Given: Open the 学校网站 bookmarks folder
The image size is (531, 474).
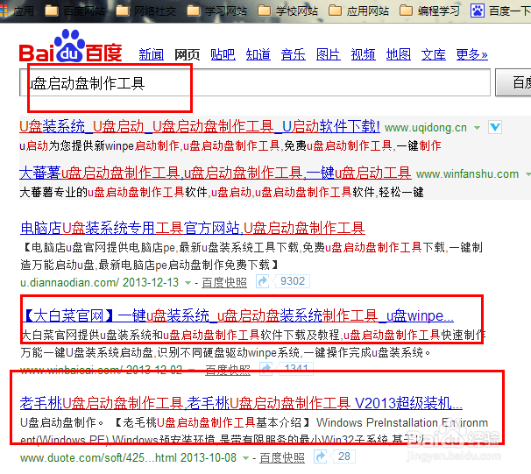Looking at the screenshot, I should coord(288,11).
